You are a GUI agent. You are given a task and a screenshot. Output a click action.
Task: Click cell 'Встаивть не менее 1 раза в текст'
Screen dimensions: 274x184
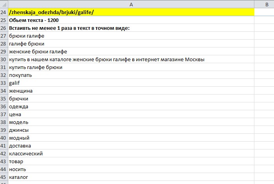point(131,28)
